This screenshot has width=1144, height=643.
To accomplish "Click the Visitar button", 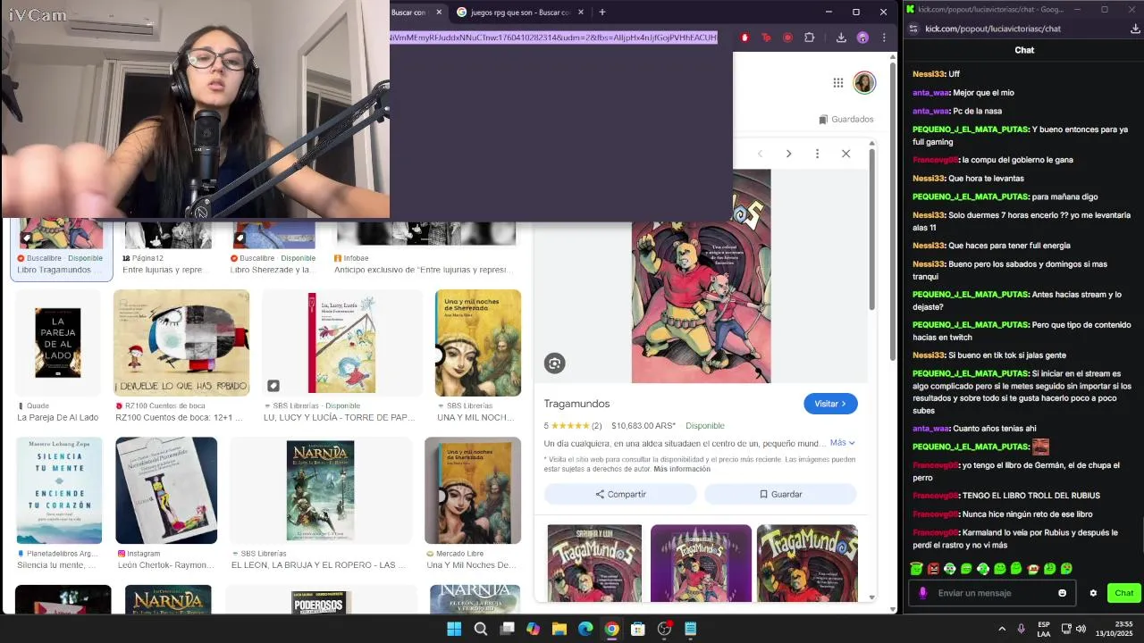I will 830,404.
